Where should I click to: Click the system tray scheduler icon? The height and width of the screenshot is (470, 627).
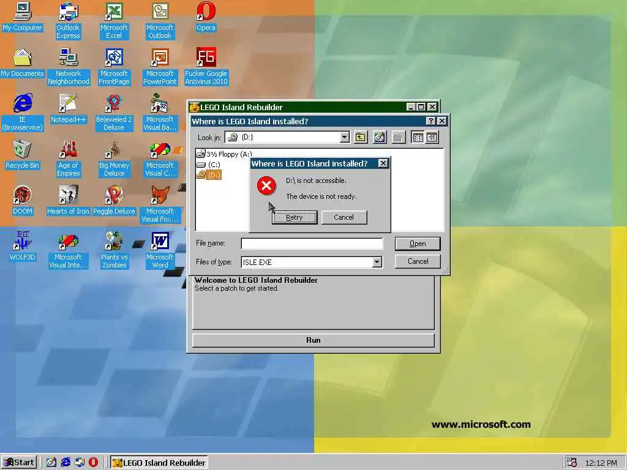(572, 463)
